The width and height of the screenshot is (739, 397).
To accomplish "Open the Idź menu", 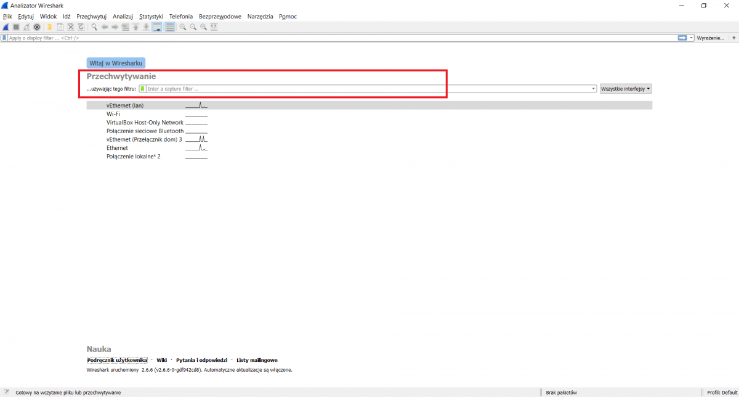I will (x=67, y=17).
